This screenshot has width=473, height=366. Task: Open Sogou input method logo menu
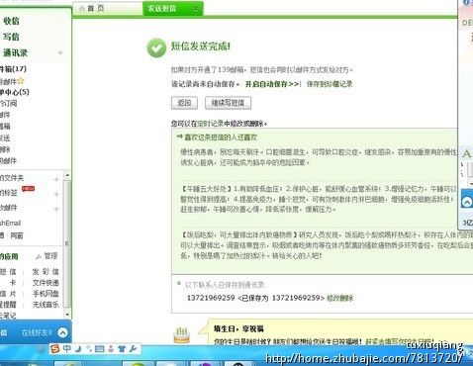[x=55, y=348]
